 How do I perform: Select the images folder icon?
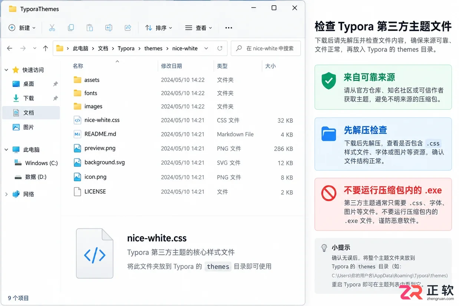tap(77, 106)
